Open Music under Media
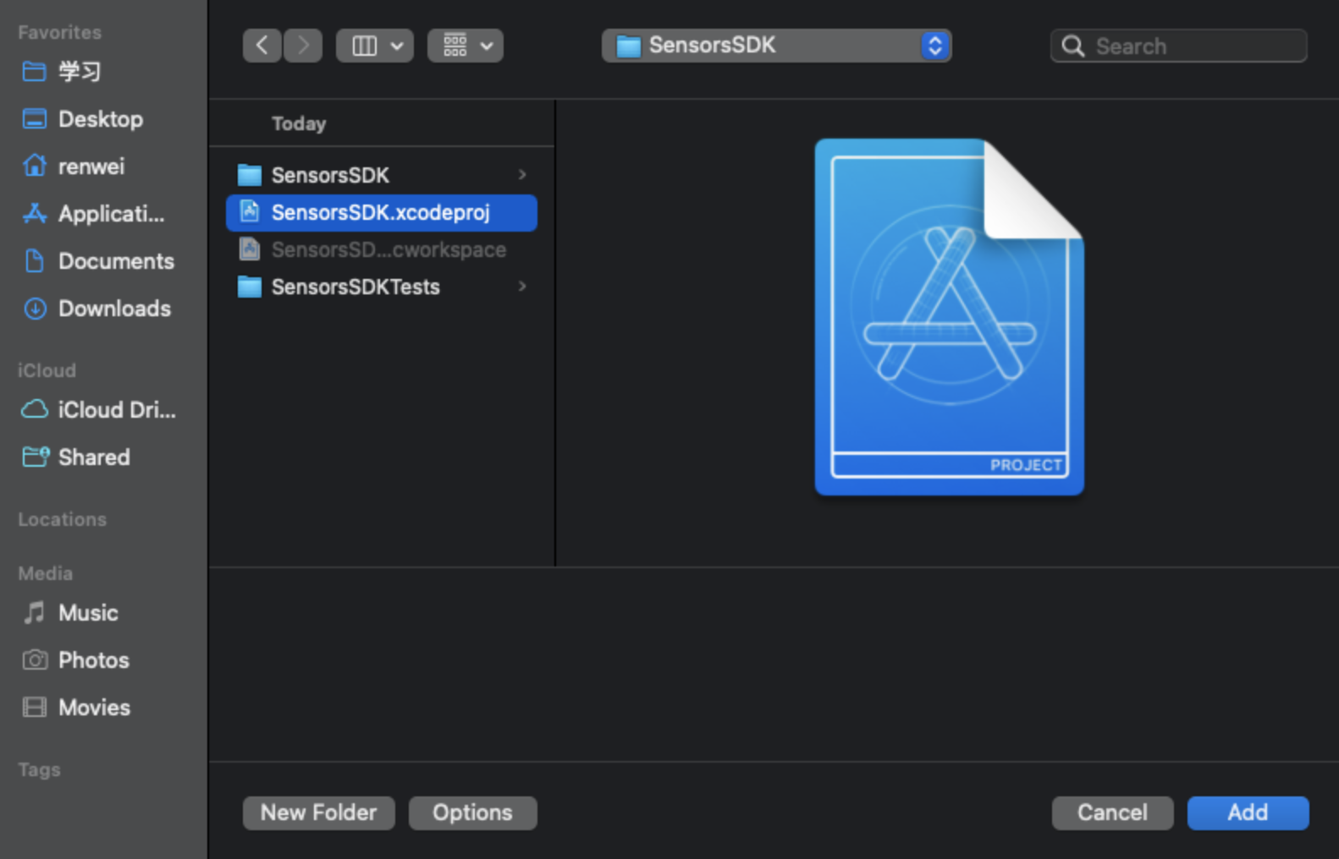The height and width of the screenshot is (859, 1339). tap(70, 613)
